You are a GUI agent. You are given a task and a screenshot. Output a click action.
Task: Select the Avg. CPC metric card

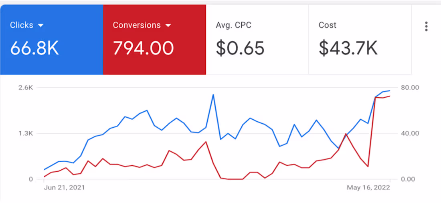pos(257,40)
